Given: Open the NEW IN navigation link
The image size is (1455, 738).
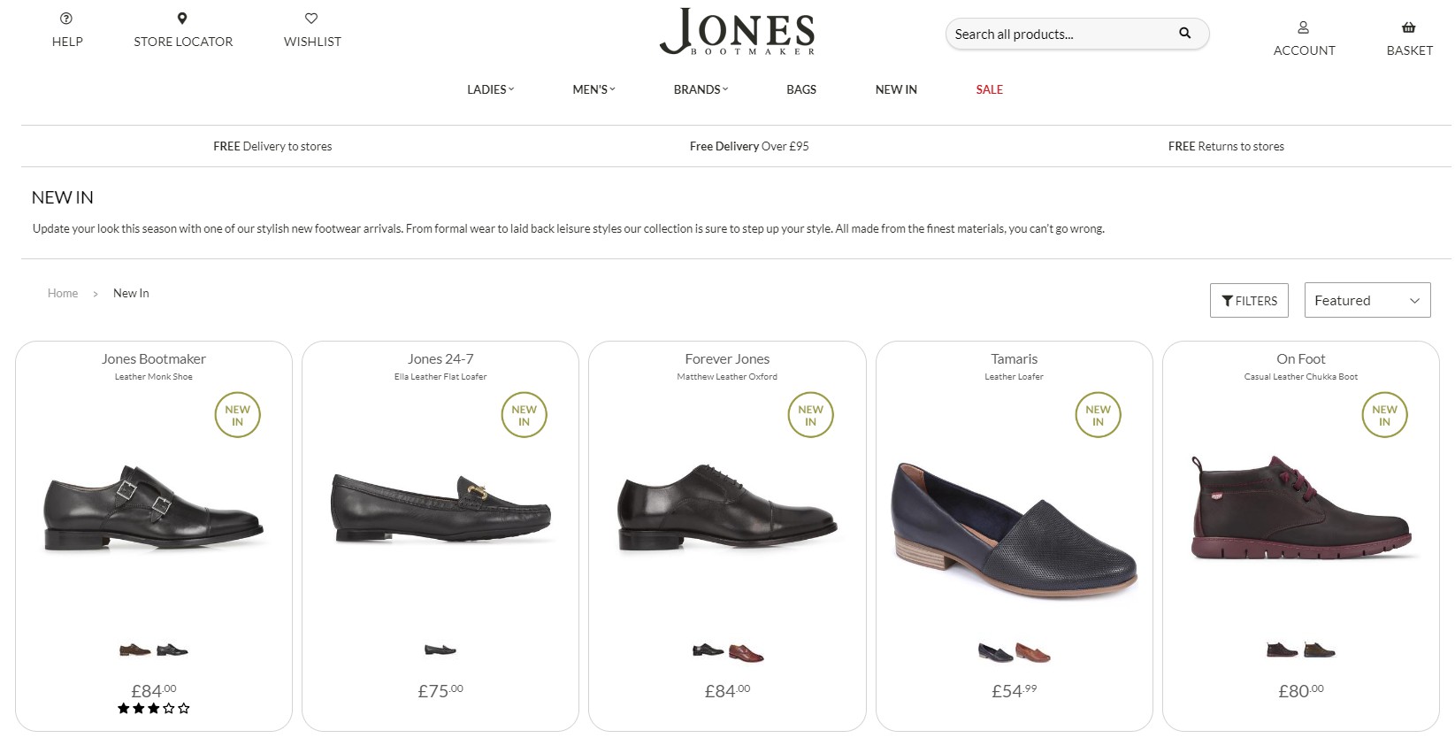Looking at the screenshot, I should (895, 88).
